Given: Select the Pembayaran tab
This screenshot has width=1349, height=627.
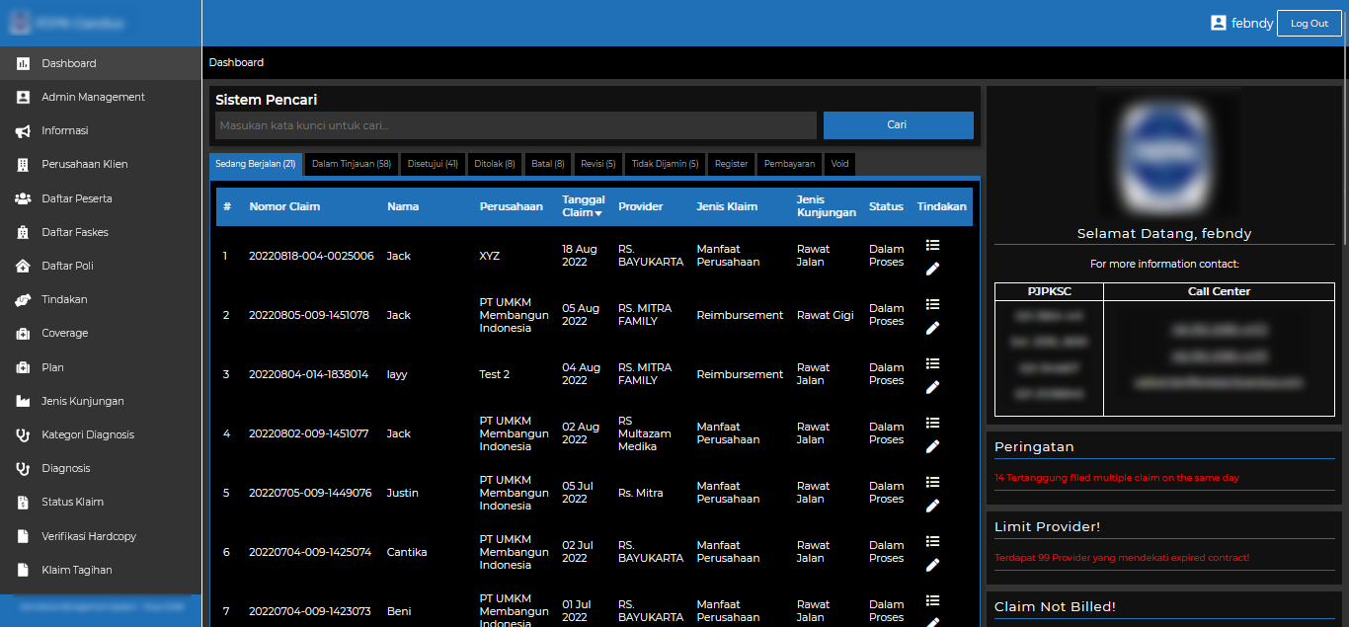Looking at the screenshot, I should [x=789, y=164].
